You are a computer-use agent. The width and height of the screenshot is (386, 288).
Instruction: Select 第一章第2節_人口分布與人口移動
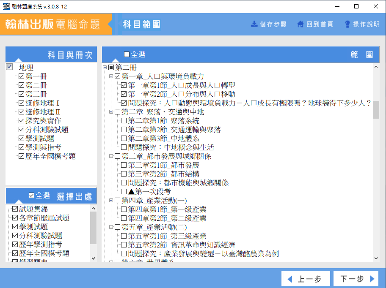(182, 94)
